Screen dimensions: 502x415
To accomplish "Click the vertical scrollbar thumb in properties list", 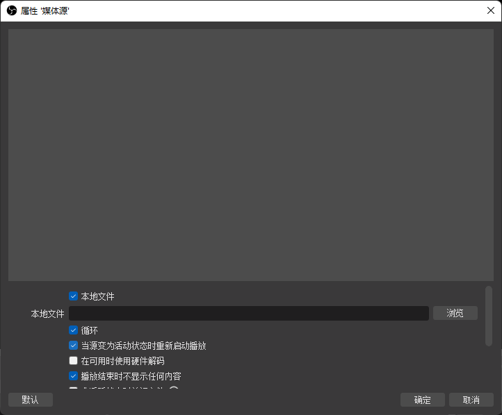I will click(x=489, y=316).
